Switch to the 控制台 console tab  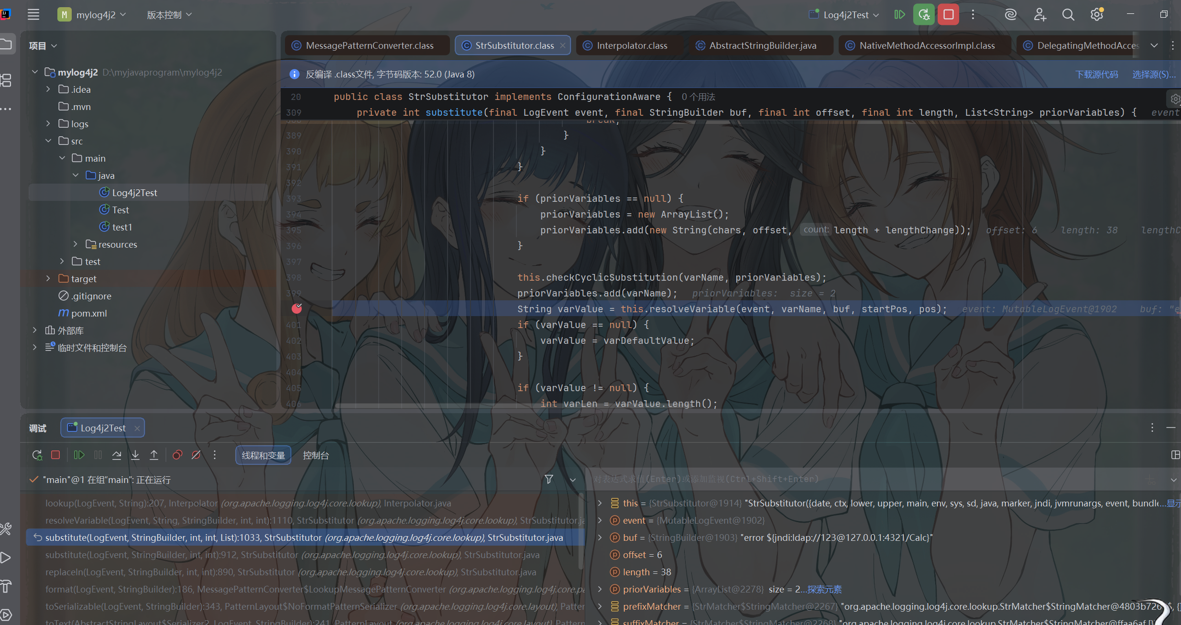click(x=316, y=455)
